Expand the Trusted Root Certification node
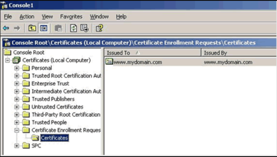Viewport: 277px width, 157px height. [x=17, y=76]
